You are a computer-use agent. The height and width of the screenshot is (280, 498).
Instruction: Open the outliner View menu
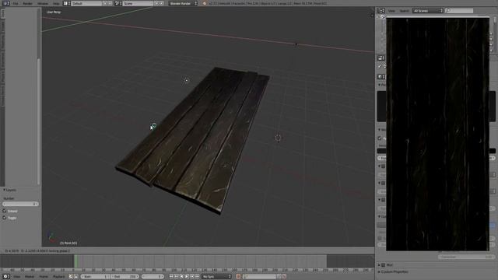391,11
